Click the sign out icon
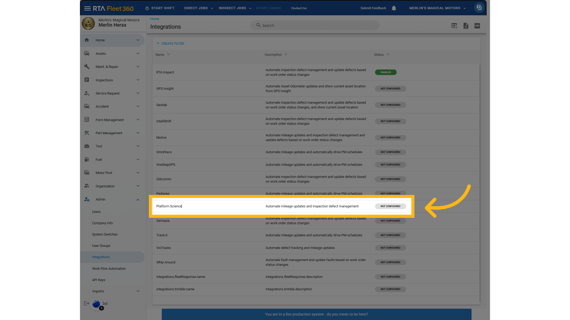Screen dimensions: 570x320 (x=86, y=303)
